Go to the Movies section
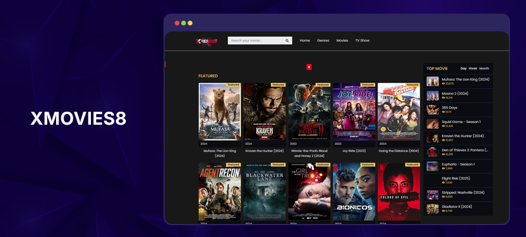 click(342, 41)
